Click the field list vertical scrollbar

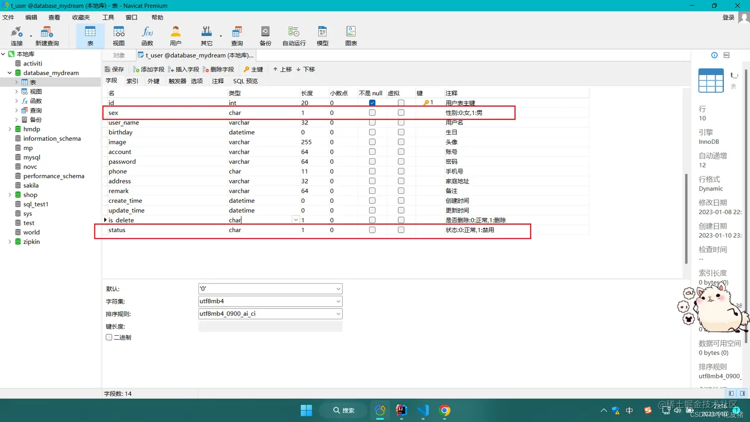click(x=687, y=218)
